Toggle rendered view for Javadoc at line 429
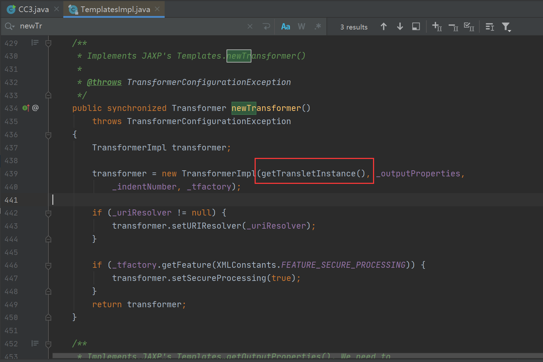 pyautogui.click(x=35, y=43)
